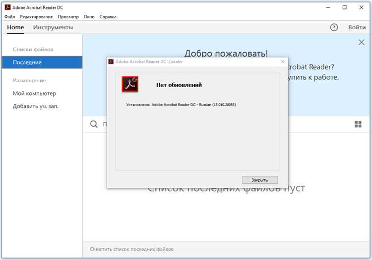Click the help question mark icon
This screenshot has height=260, width=372.
(x=334, y=27)
